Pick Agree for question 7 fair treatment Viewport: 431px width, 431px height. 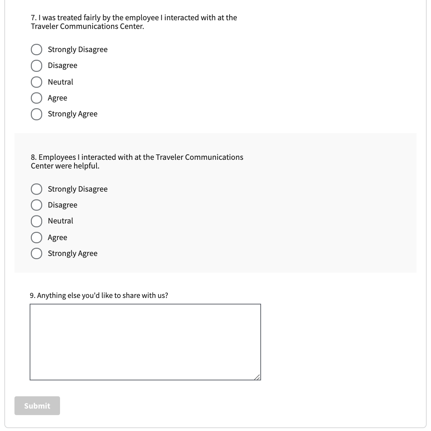tap(36, 98)
